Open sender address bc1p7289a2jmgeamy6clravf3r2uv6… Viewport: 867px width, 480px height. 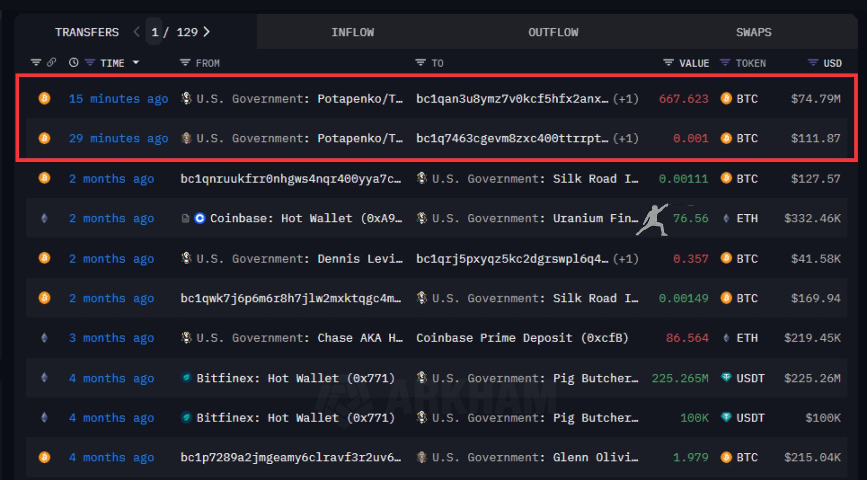pos(291,457)
